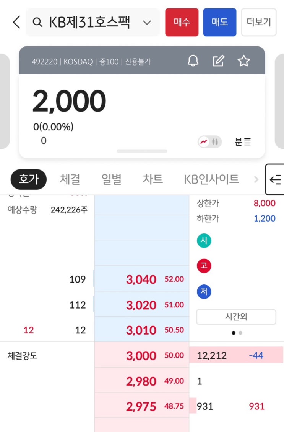Viewport: 284px width, 432px height.
Task: Select second page dot indicator
Action: pos(240,333)
